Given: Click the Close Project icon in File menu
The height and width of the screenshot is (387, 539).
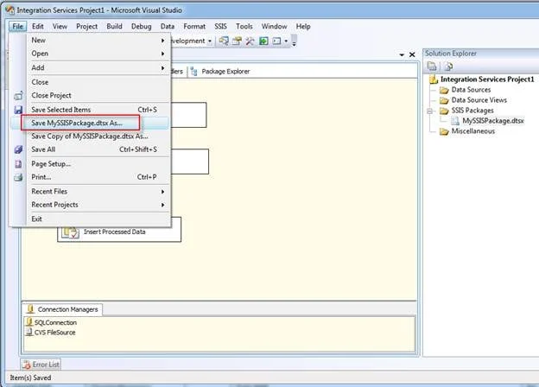Looking at the screenshot, I should pyautogui.click(x=18, y=96).
